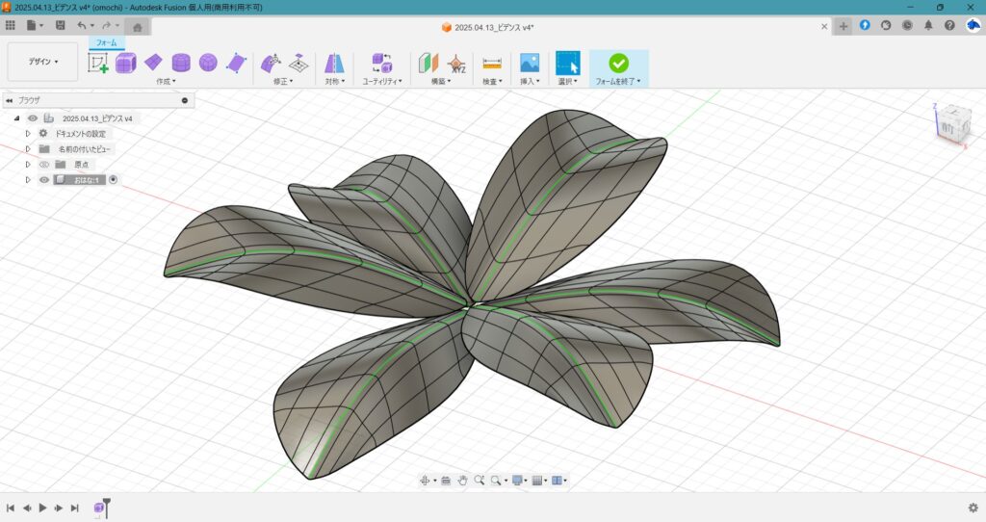Open the 修正 dropdown menu

click(283, 82)
